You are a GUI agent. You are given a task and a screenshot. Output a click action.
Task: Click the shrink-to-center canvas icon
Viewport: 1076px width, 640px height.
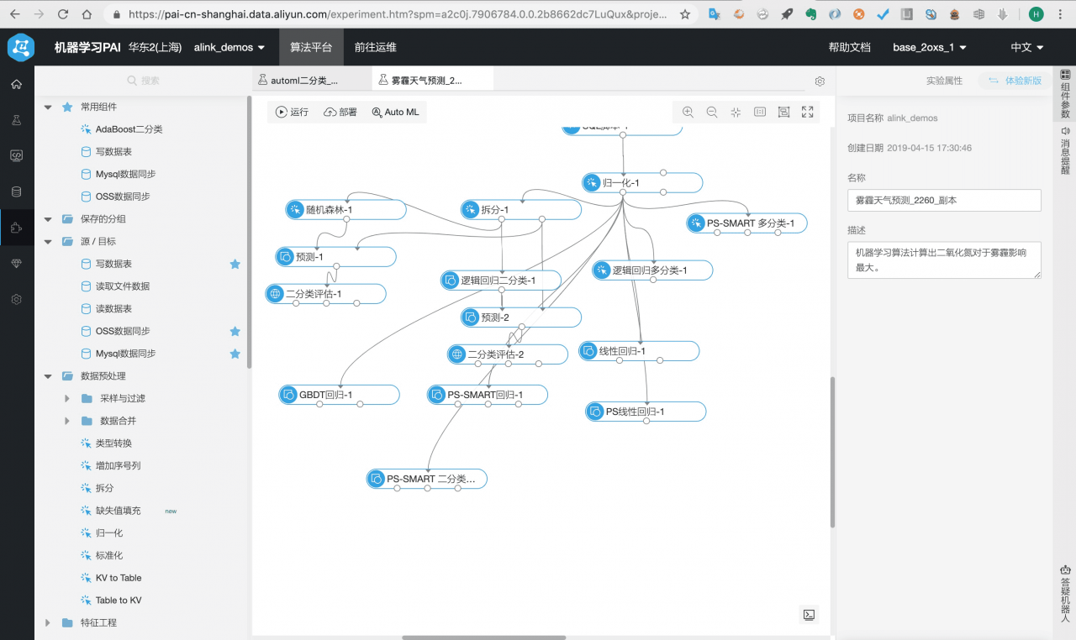point(736,112)
